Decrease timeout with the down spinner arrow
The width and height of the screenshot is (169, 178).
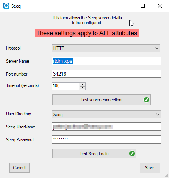click(82, 88)
